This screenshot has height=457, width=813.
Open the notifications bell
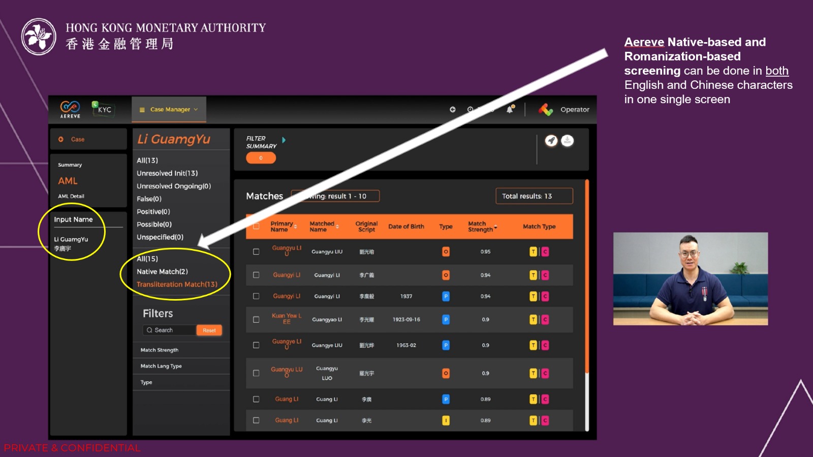[510, 109]
